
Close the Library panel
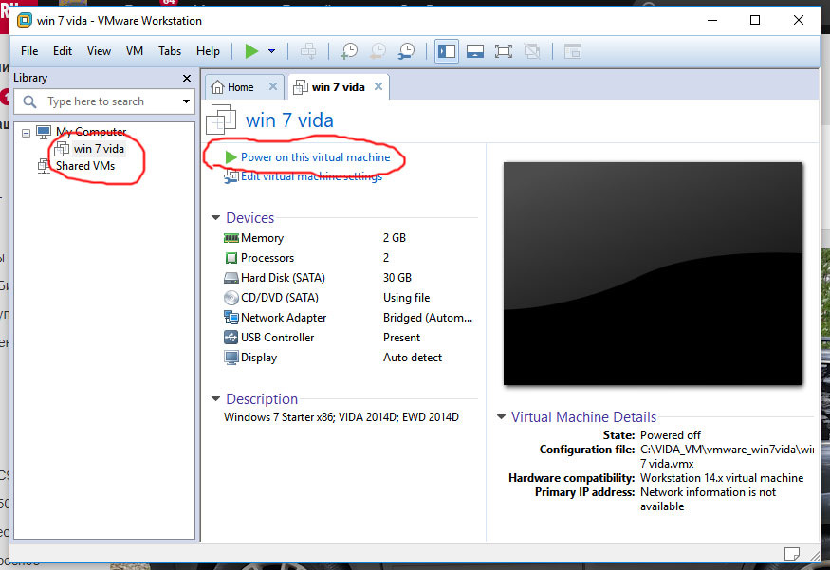[x=186, y=79]
